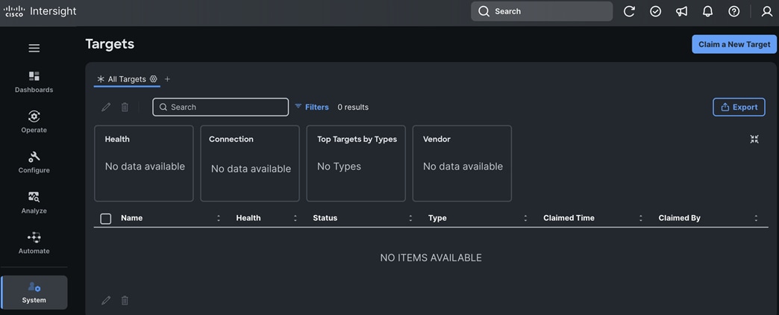Click the global Search box
Screen dimensions: 779x315
click(x=542, y=11)
